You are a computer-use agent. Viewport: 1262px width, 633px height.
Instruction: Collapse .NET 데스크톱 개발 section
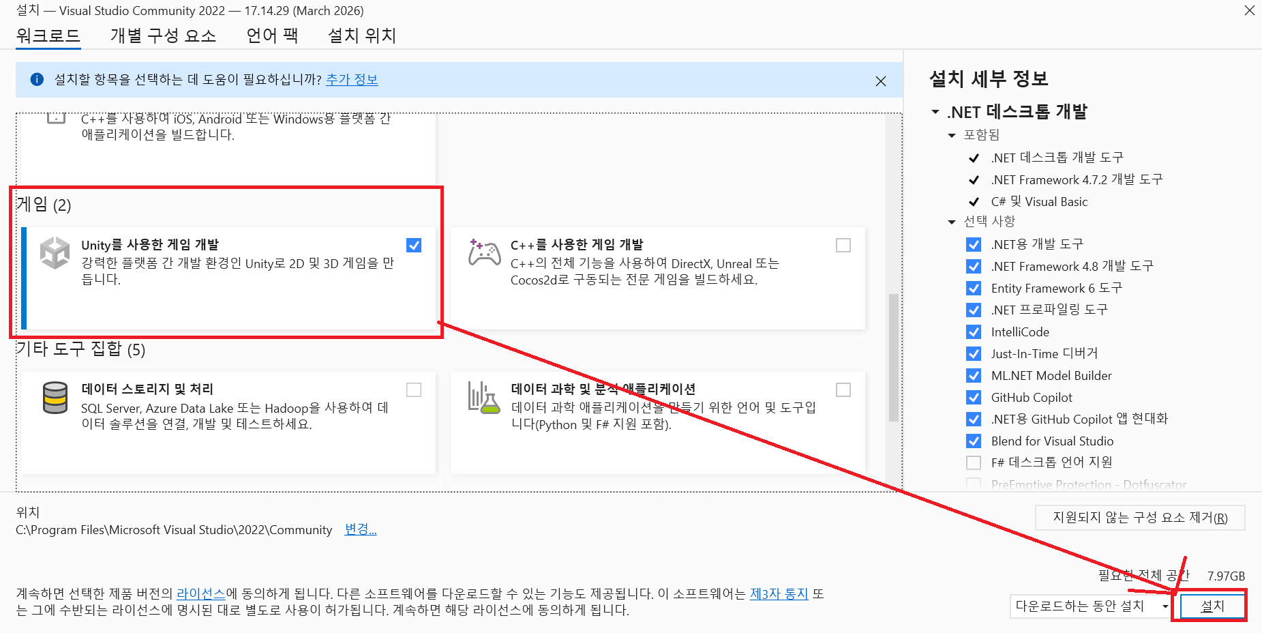[935, 112]
